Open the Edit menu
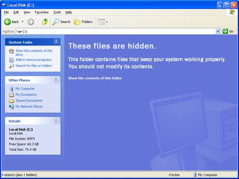Viewport: 239px width, 179px height. [x=16, y=12]
